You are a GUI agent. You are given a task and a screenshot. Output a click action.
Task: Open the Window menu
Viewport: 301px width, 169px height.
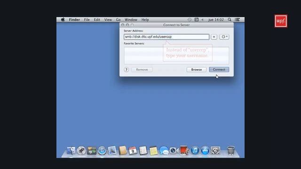131,20
